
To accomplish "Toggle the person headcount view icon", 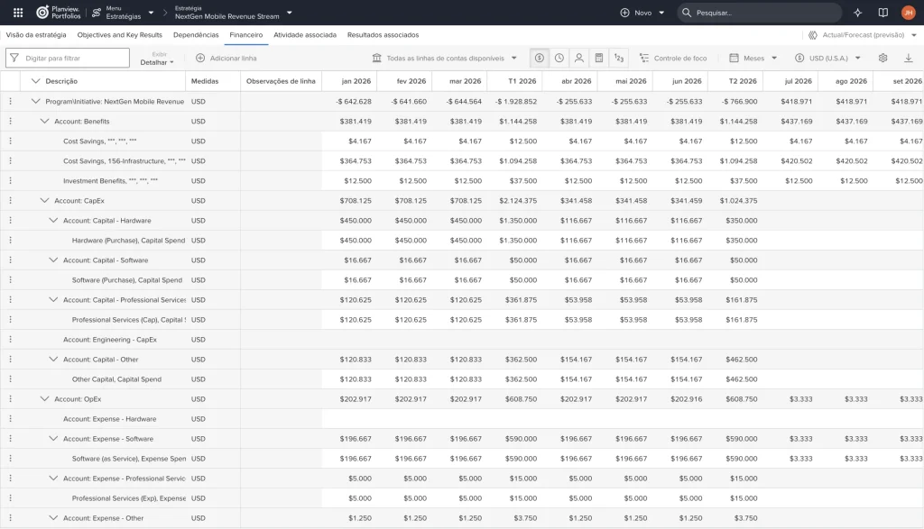I will click(579, 58).
